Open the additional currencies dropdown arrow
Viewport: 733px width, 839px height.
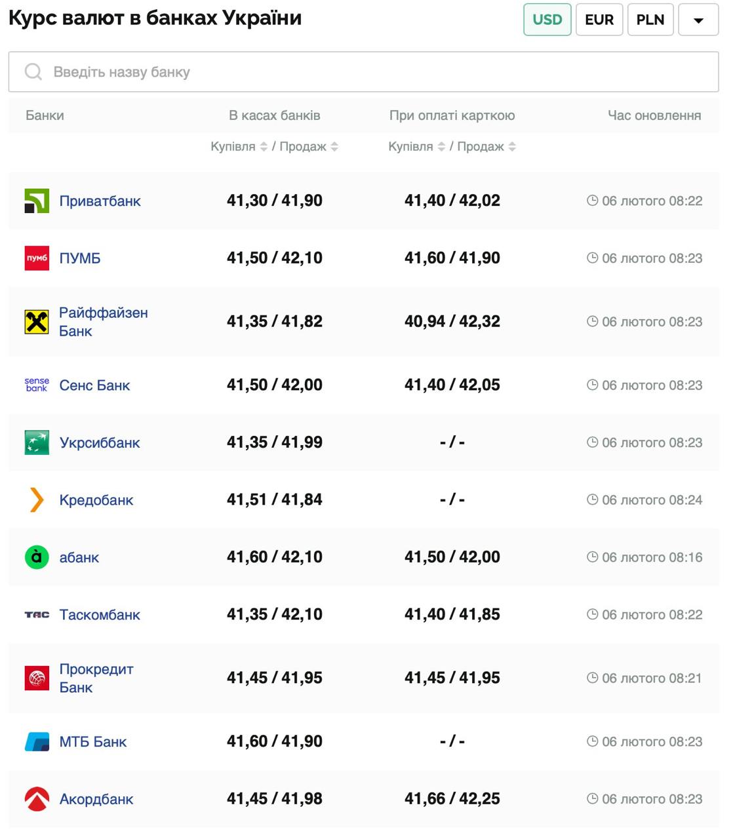point(698,20)
